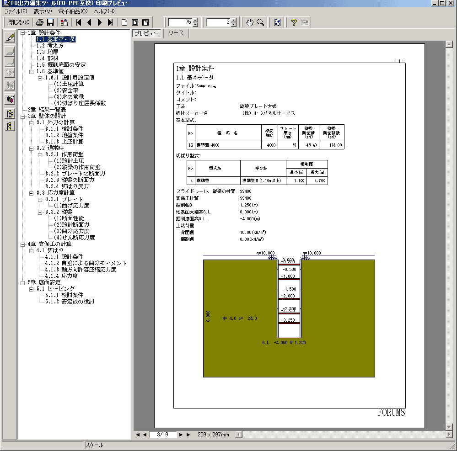Click the page field showing 3/19
This screenshot has width=457, height=451.
coord(163,435)
